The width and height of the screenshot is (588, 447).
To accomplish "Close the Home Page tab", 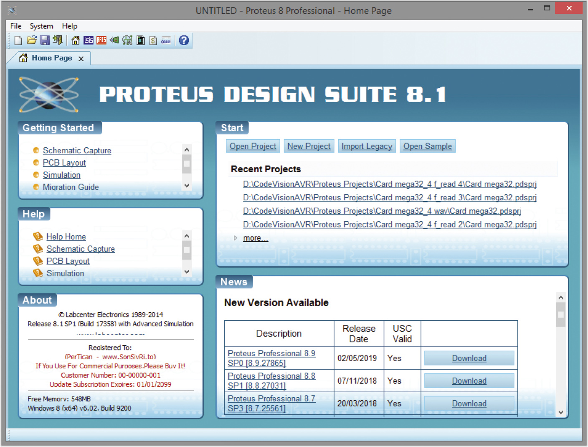I will [81, 59].
